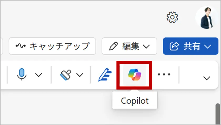Click the キャッチアップ activity wave icon

[21, 46]
